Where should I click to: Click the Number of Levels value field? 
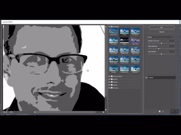tap(171, 41)
